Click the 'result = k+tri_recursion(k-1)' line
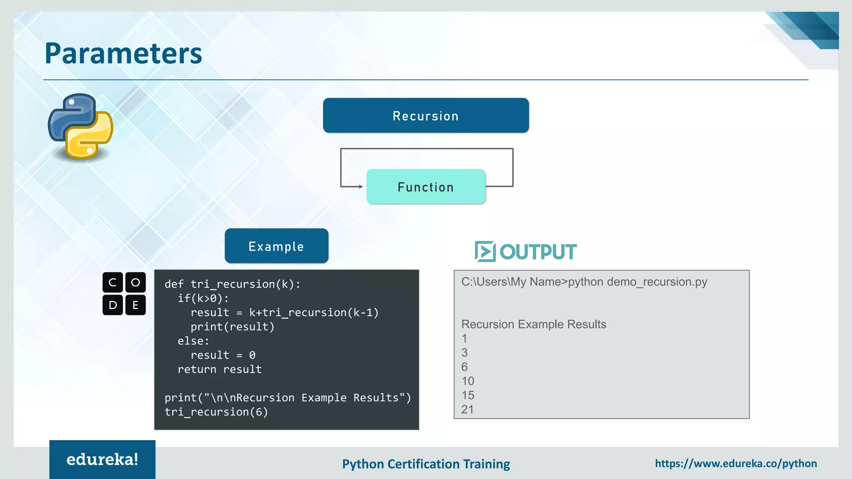The height and width of the screenshot is (479, 852). coord(285,313)
